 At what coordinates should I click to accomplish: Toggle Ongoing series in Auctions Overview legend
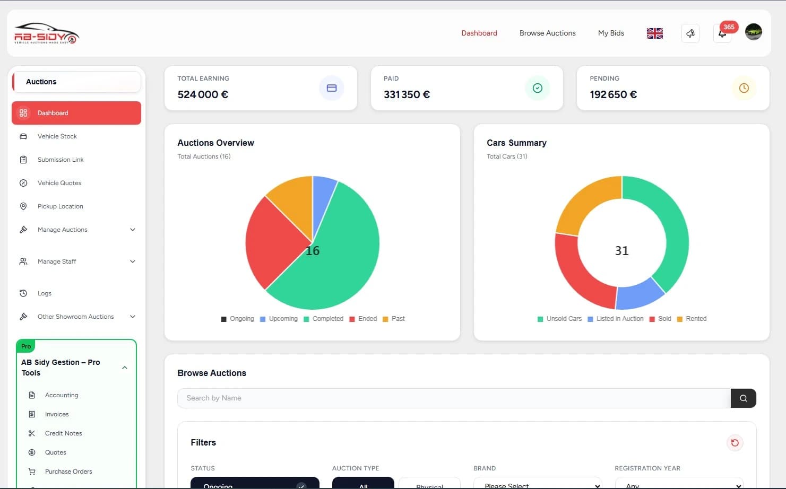237,319
